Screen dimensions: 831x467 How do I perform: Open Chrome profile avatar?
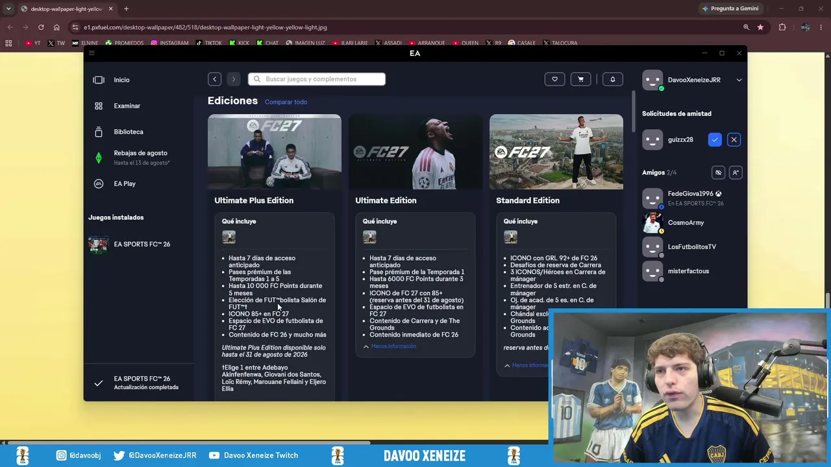805,27
